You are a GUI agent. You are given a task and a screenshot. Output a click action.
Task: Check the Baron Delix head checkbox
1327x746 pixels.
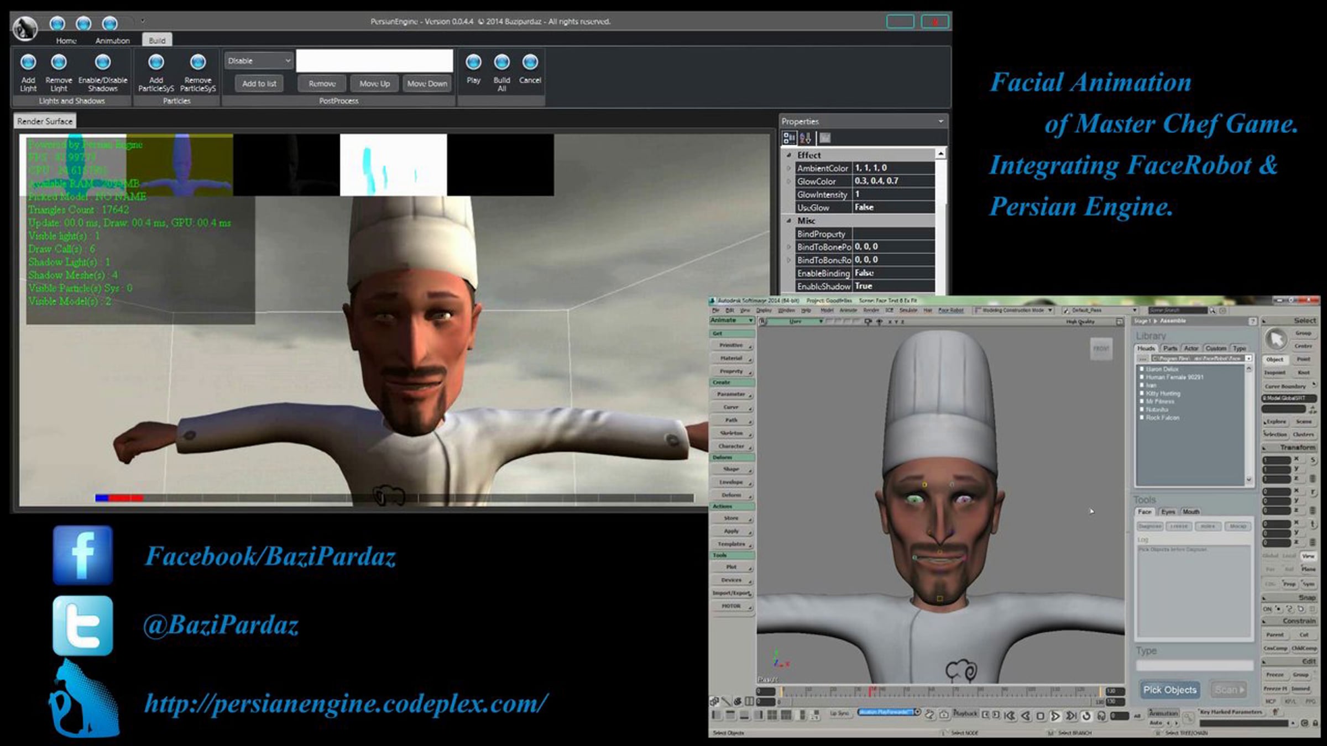(x=1142, y=369)
